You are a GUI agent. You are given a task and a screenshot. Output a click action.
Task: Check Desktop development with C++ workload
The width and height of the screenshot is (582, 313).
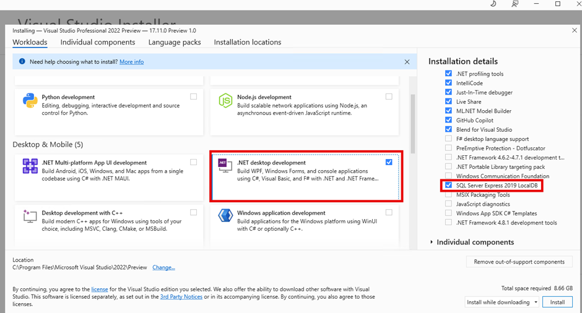pyautogui.click(x=193, y=213)
